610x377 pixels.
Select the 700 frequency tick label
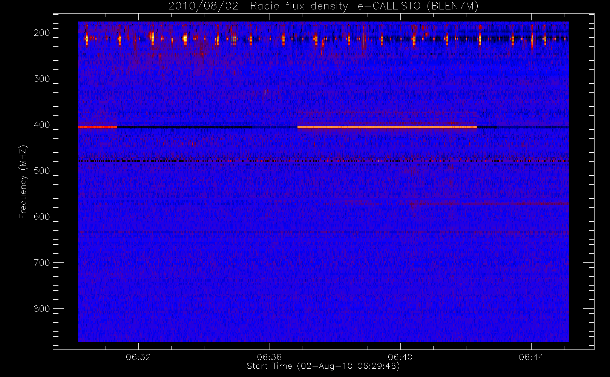[42, 263]
